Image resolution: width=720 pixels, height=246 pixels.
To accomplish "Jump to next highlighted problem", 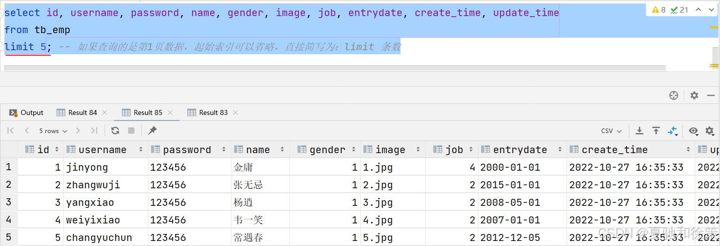I will pos(712,10).
